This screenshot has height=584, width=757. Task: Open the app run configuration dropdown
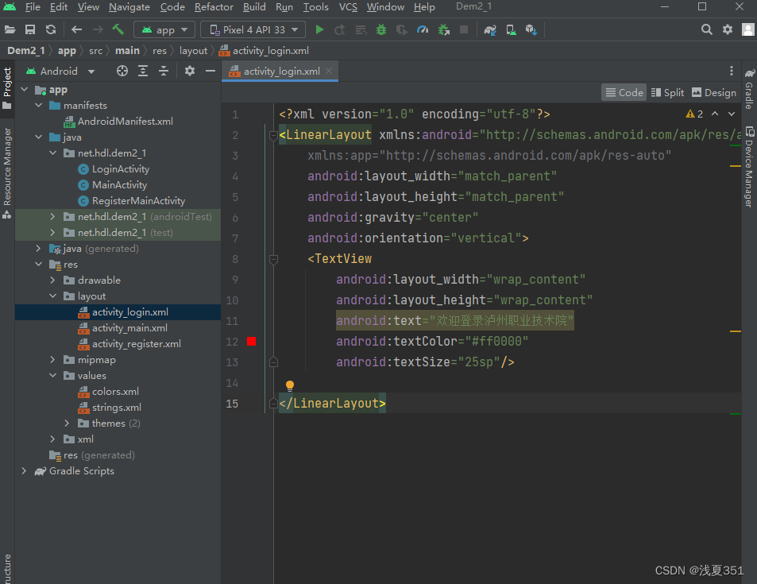tap(164, 29)
